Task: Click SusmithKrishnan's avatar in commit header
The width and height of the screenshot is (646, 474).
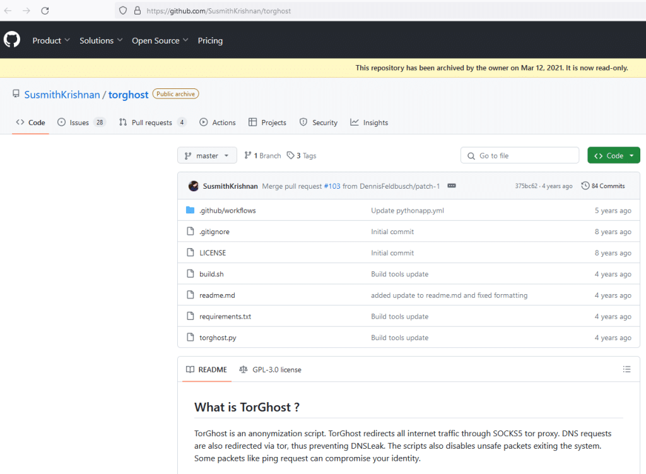Action: coord(193,186)
